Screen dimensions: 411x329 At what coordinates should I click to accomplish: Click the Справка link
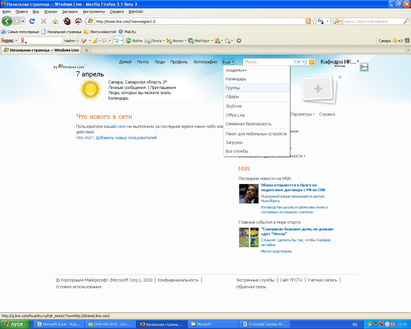(327, 114)
